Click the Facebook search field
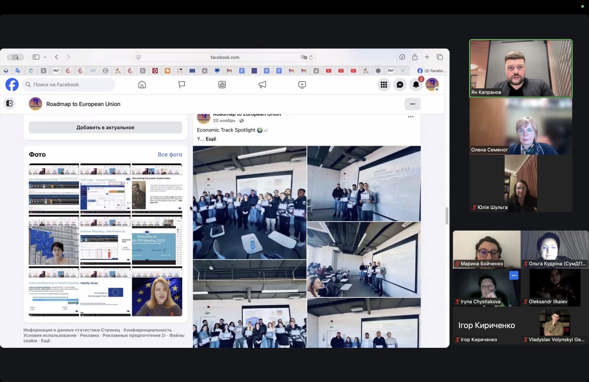The image size is (589, 382). (x=68, y=84)
